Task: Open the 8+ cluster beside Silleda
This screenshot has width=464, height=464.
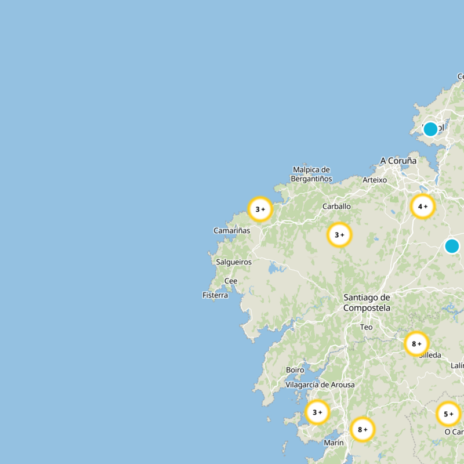Action: [416, 344]
